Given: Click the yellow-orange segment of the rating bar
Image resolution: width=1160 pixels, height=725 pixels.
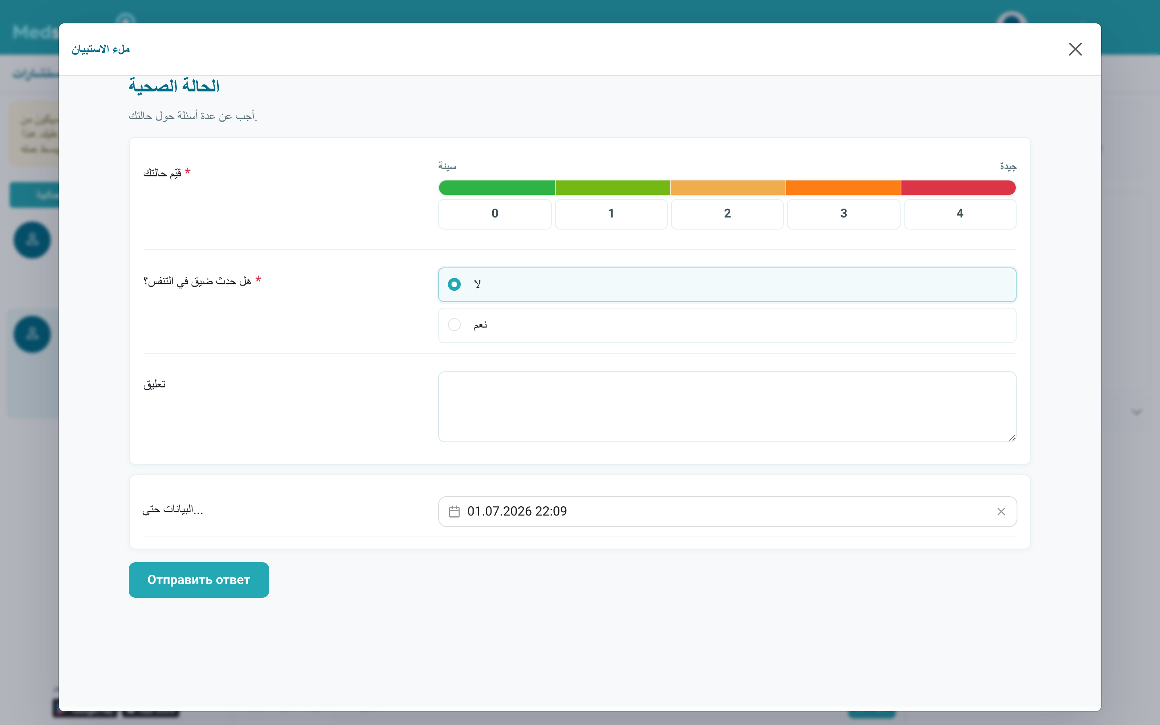Looking at the screenshot, I should [728, 187].
